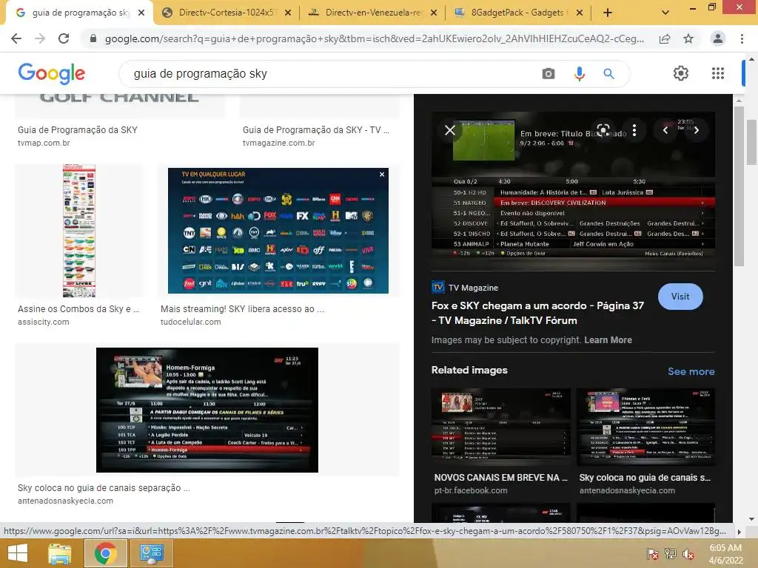Open the Chrome profile avatar
The width and height of the screenshot is (758, 568).
click(x=718, y=38)
